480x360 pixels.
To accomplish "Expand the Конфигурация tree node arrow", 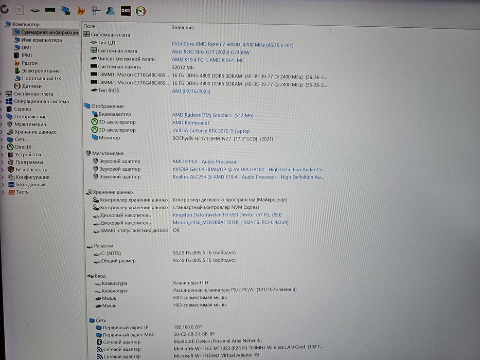I will coord(3,177).
